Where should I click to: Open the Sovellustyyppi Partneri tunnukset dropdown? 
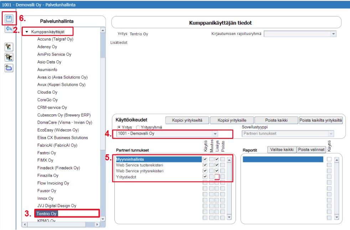331,134
